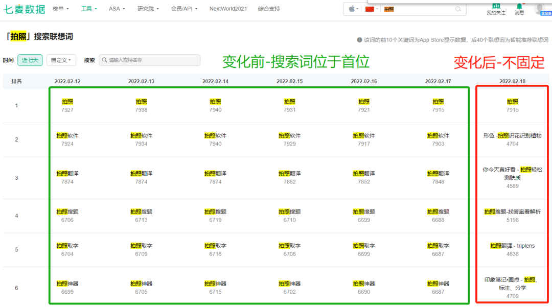The height and width of the screenshot is (307, 552).
Task: Click the magnifier icon in top search box
Action: 458,9
